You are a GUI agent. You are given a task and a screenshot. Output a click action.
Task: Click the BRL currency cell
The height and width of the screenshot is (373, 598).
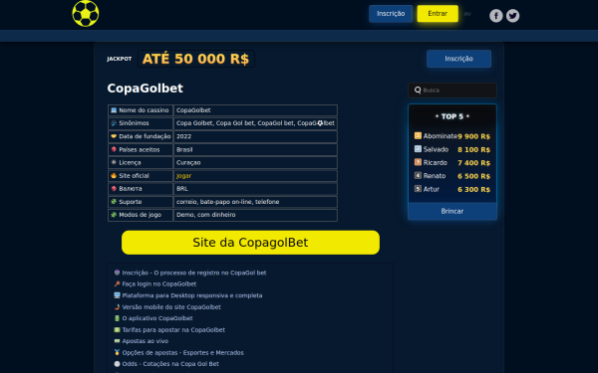pos(255,189)
